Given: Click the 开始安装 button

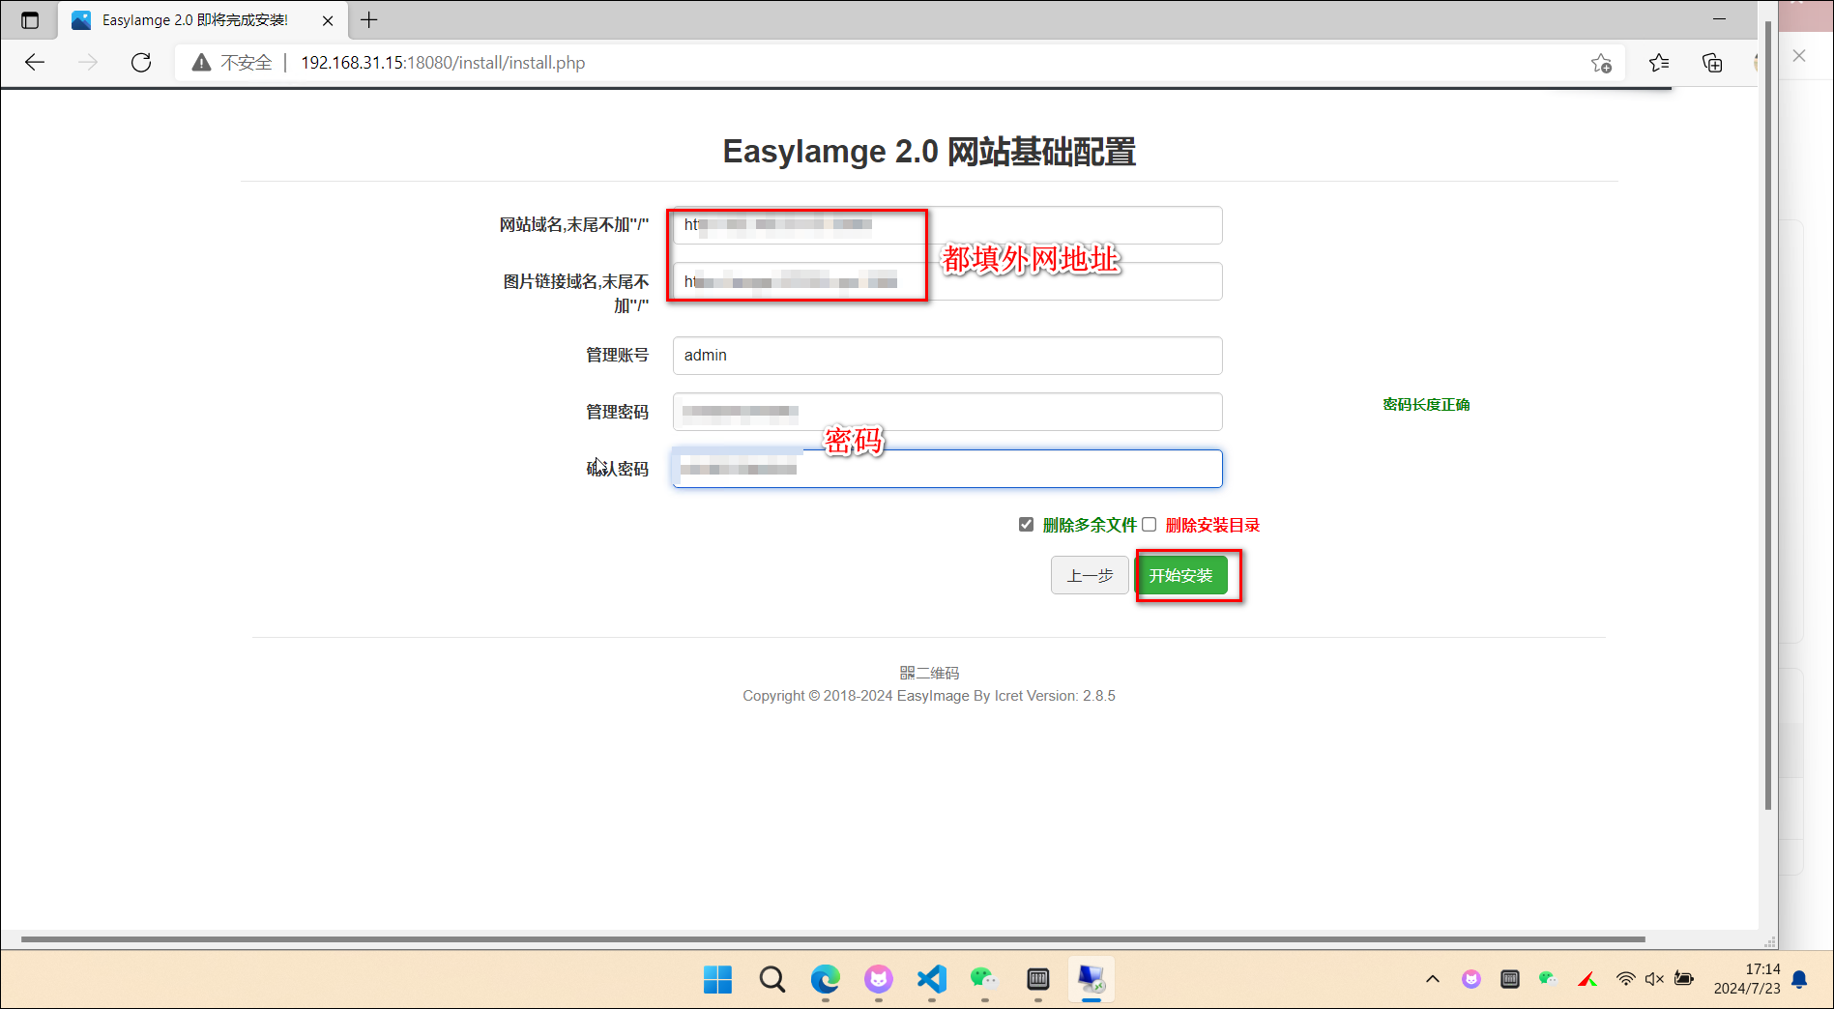Looking at the screenshot, I should coord(1180,576).
